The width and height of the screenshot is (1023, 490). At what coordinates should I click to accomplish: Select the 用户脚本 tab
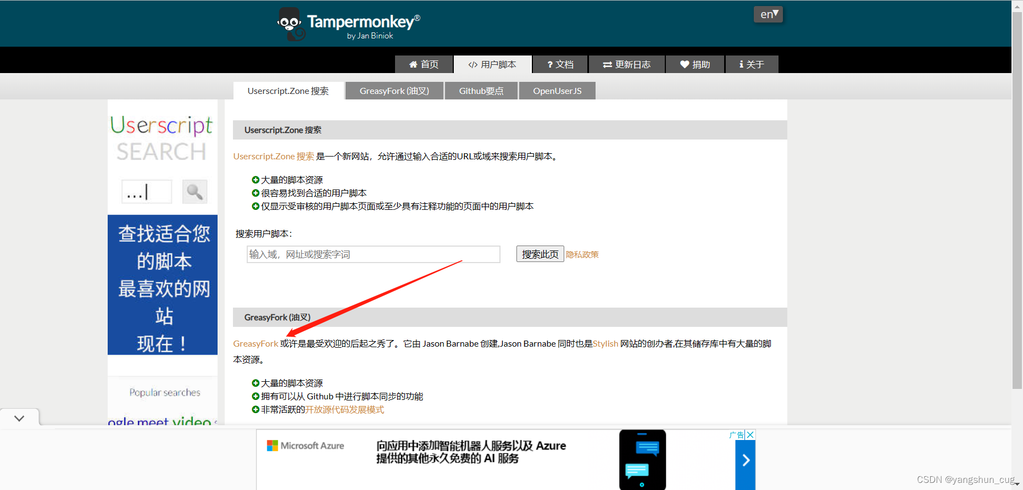pyautogui.click(x=492, y=64)
